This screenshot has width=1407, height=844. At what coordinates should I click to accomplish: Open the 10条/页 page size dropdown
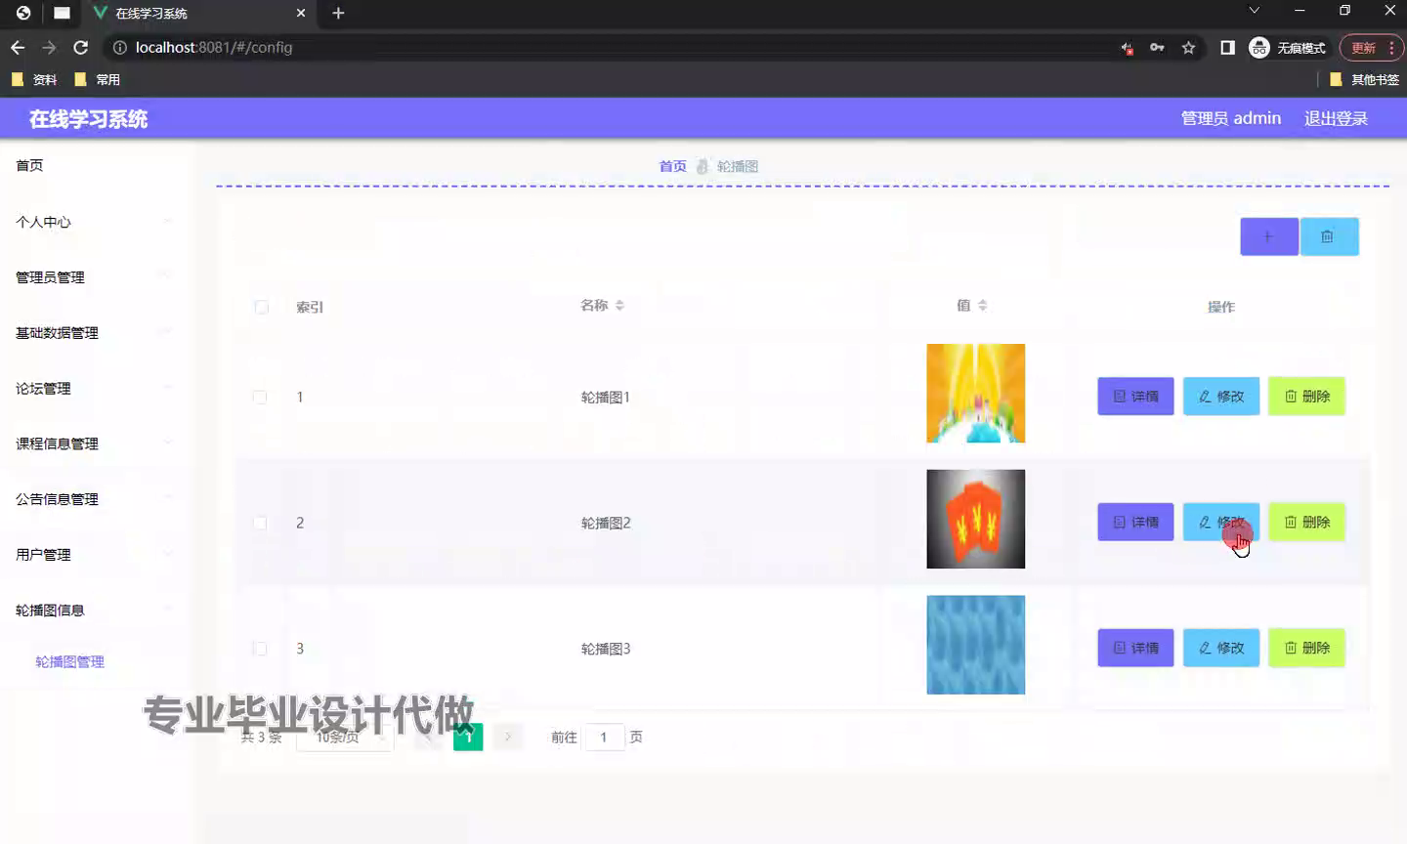click(x=345, y=737)
